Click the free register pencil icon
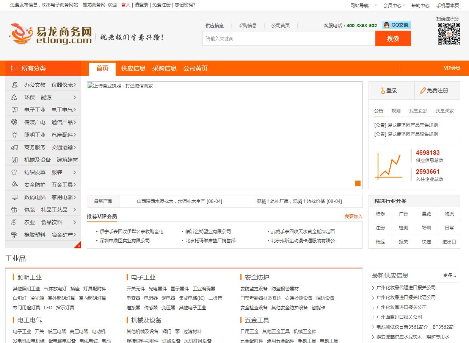Screen dimensions: 469x343 point(423,90)
